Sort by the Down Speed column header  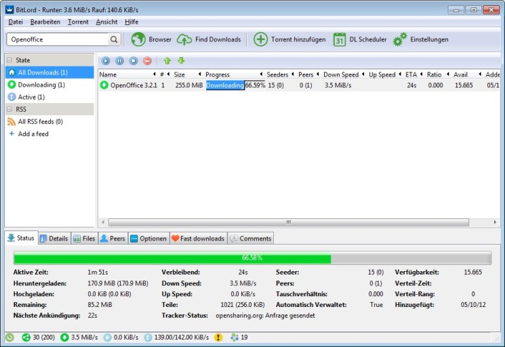click(343, 75)
